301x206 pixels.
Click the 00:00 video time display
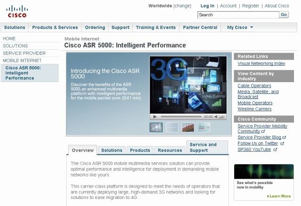pos(208,116)
